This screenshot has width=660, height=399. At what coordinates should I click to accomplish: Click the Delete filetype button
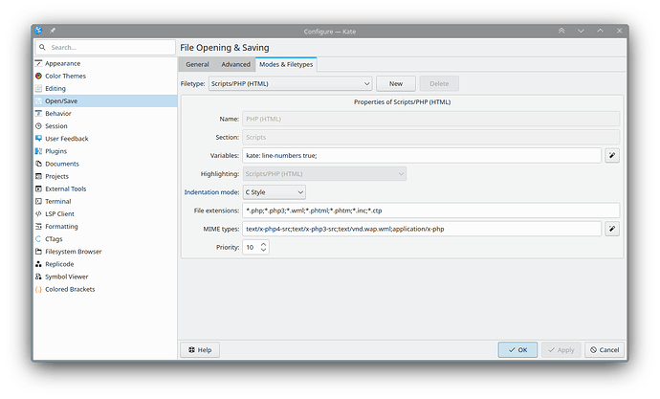click(439, 84)
